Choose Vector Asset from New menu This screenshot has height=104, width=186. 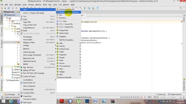click(69, 33)
